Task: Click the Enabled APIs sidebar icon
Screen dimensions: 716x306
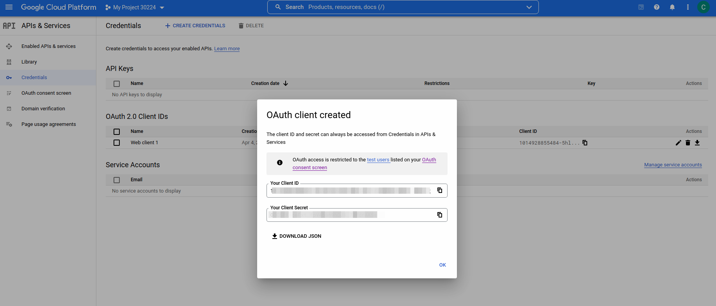Action: (x=9, y=46)
